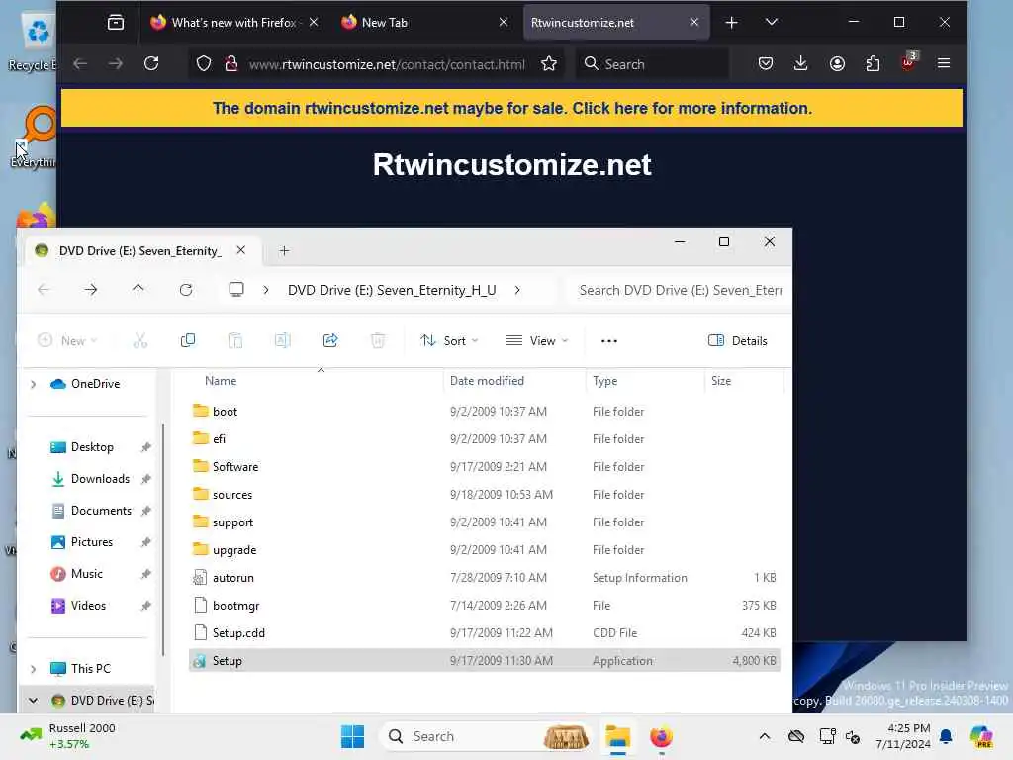Viewport: 1013px width, 760px height.
Task: Open File Explorer from the taskbar
Action: [x=617, y=736]
